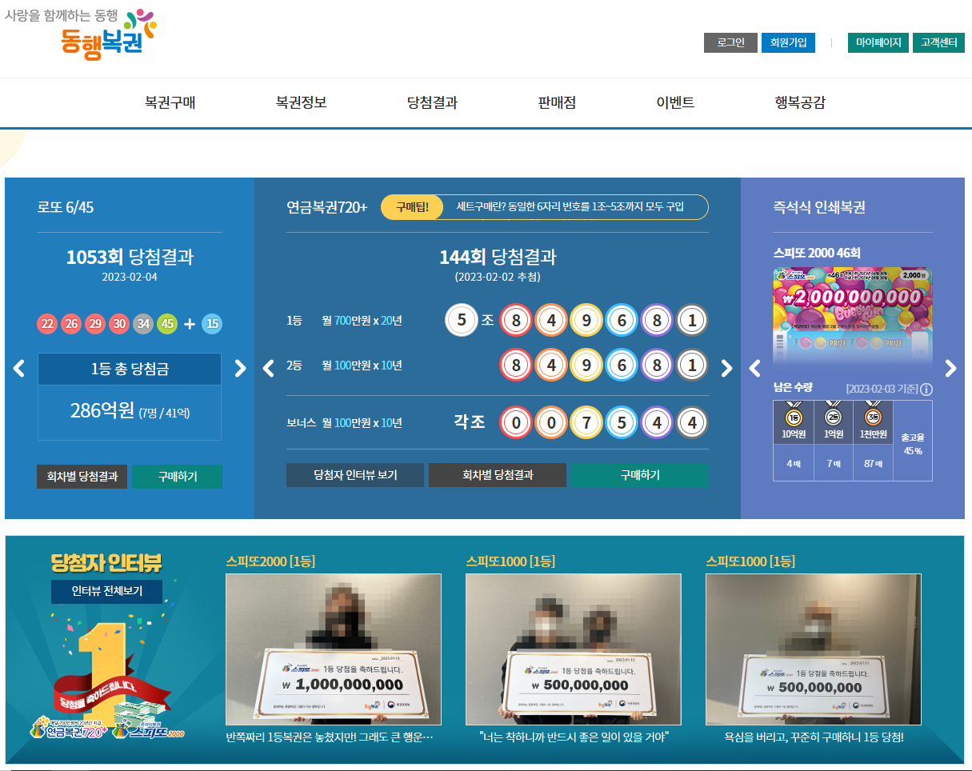972x771 pixels.
Task: Click the white 5 조 ball in 1등 row
Action: pos(461,321)
